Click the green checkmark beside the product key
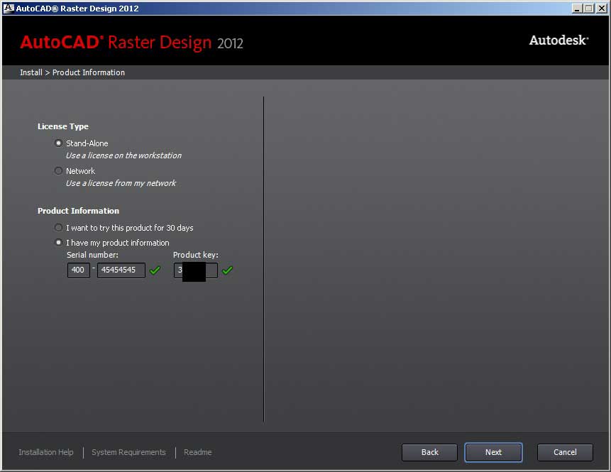This screenshot has height=472, width=611. pos(227,270)
